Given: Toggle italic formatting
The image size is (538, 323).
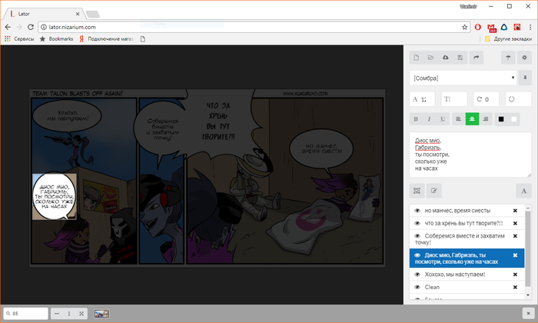Looking at the screenshot, I should pos(429,119).
